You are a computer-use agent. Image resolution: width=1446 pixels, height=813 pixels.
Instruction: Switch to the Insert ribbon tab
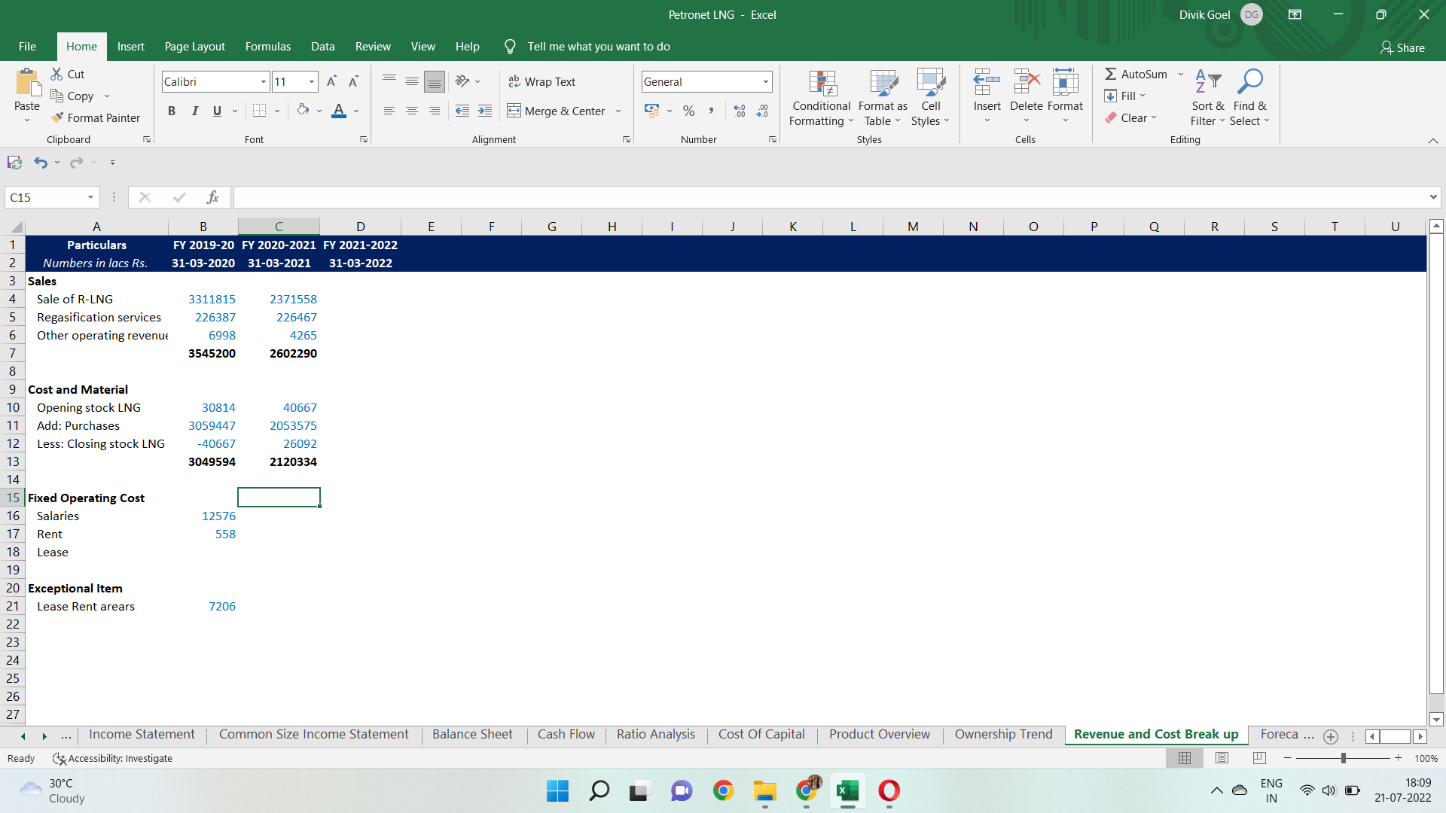pos(130,47)
